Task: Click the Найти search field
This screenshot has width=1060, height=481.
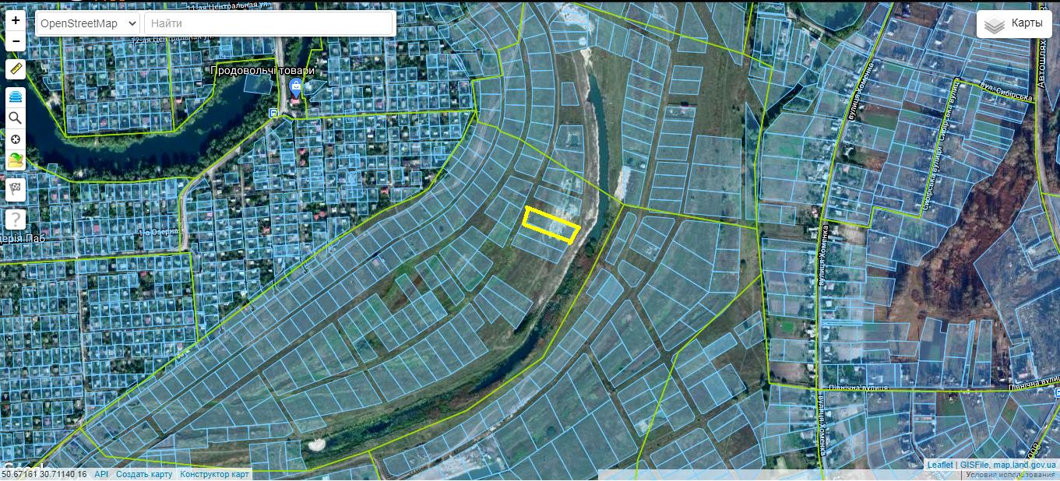Action: pyautogui.click(x=268, y=23)
